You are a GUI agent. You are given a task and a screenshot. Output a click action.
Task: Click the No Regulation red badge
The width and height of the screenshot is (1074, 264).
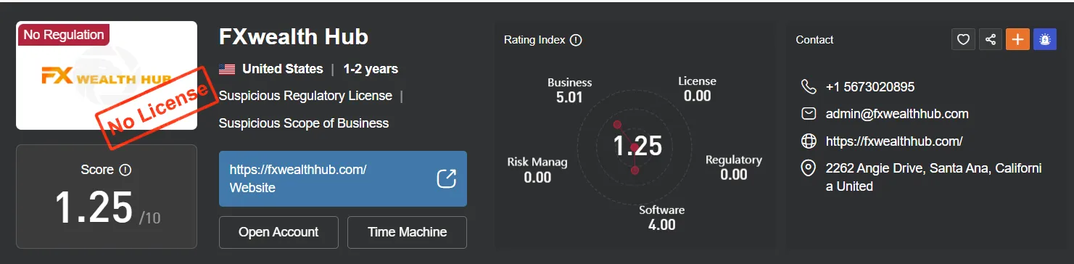click(63, 34)
